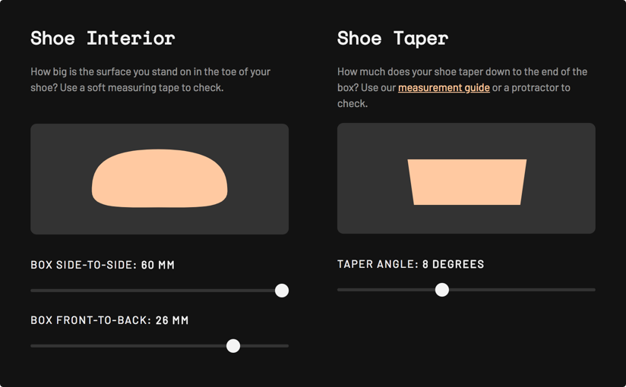626x387 pixels.
Task: Click the soft measuring tape description text
Action: (x=150, y=80)
